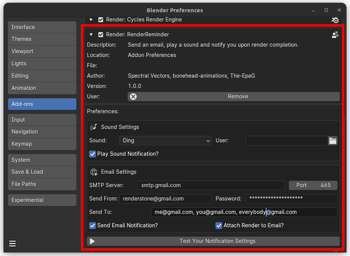Maximize the Blender Preferences window

[326, 10]
